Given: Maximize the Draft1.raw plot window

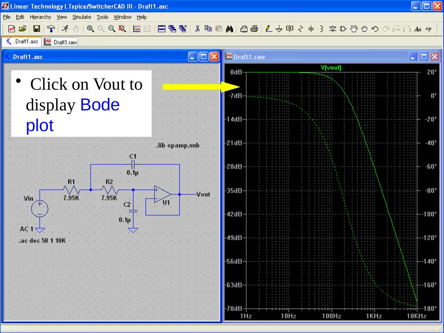Looking at the screenshot, I should click(x=424, y=57).
